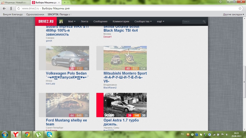Go back with the browser back arrow
Screen dimensions: 246x138
(4, 8)
